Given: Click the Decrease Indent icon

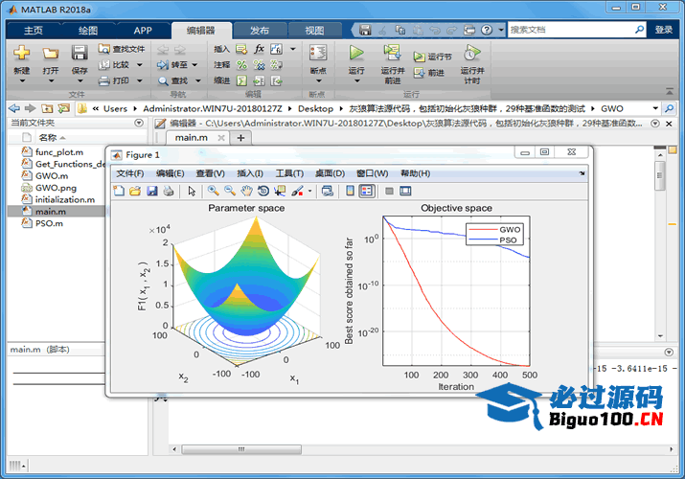Looking at the screenshot, I should pos(276,80).
